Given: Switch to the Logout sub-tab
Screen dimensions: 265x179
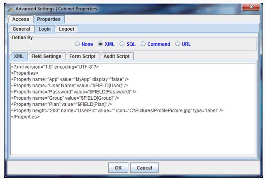Looking at the screenshot, I should tap(66, 29).
